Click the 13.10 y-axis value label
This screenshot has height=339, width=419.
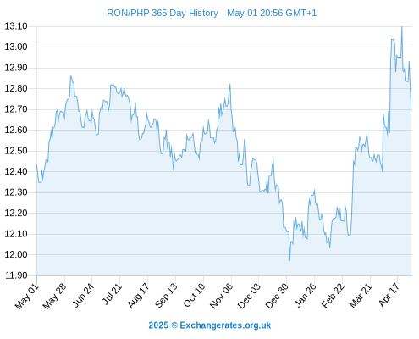pos(16,26)
